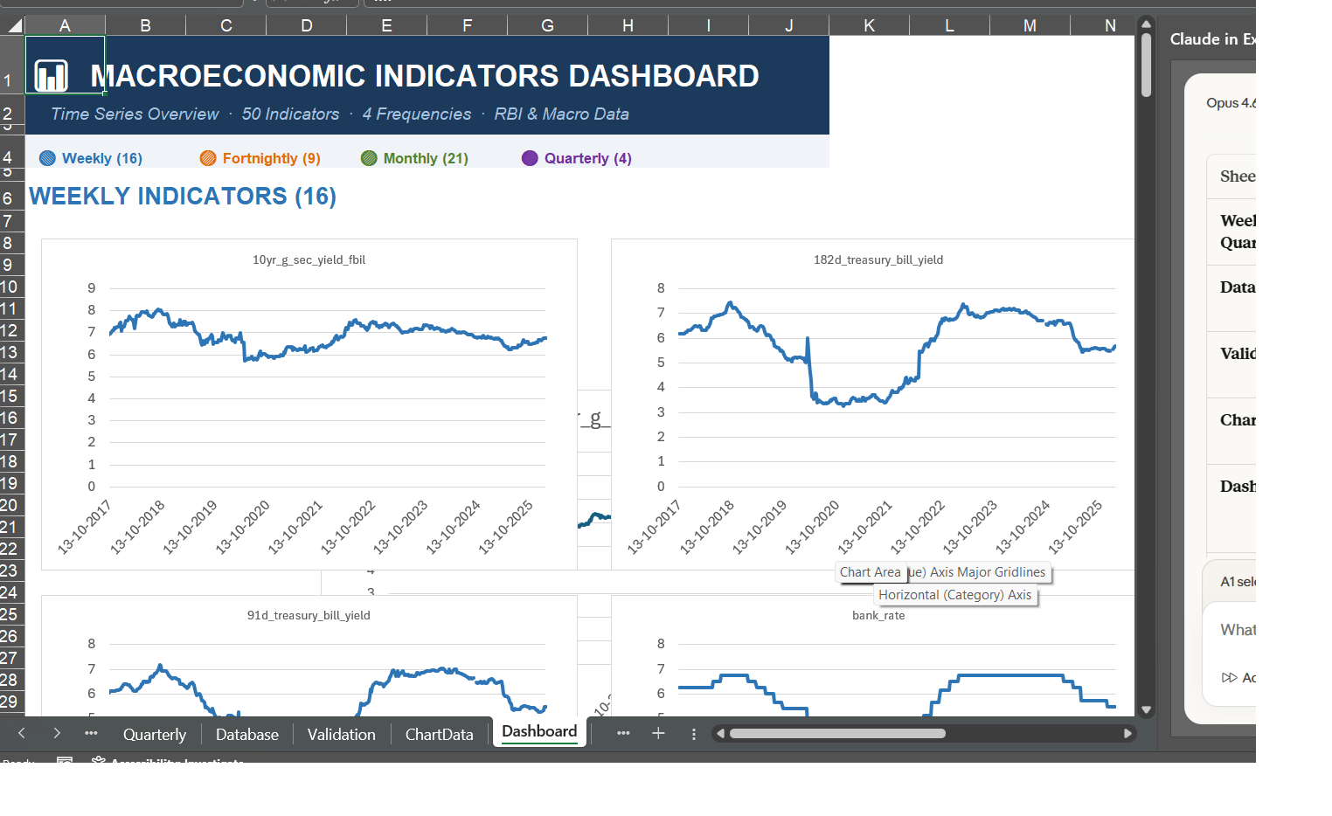Click the purple Quarterly circle icon

pyautogui.click(x=530, y=158)
